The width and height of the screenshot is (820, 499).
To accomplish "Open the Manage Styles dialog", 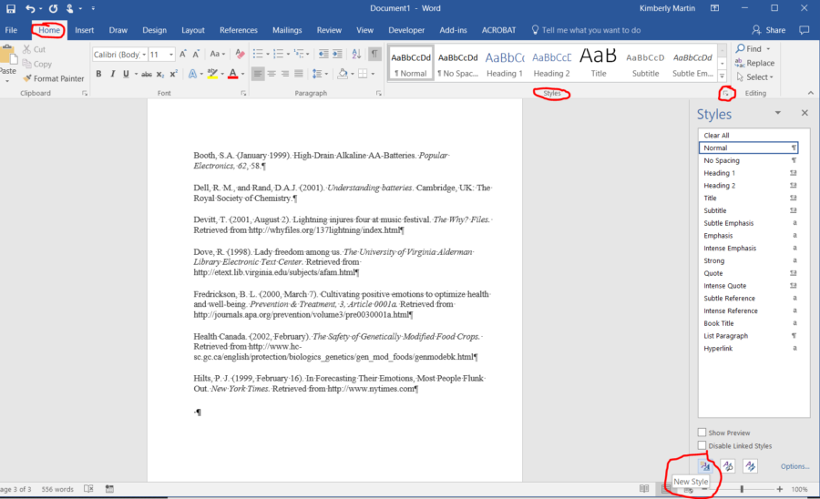I will (x=751, y=466).
